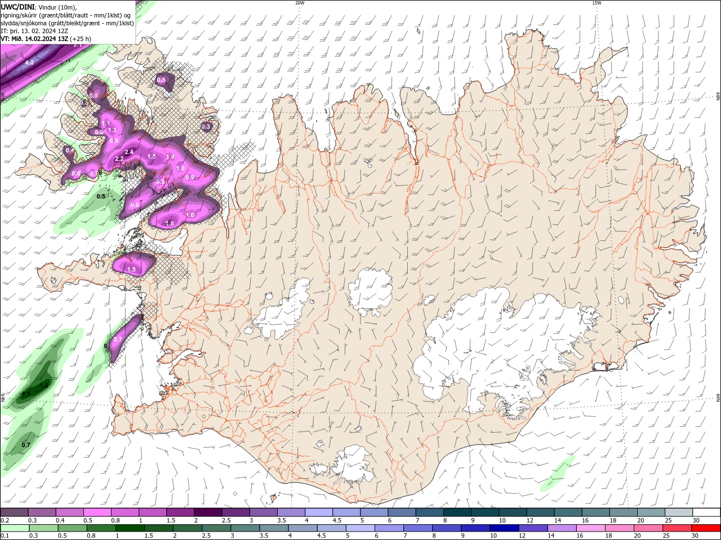
Task: Click the bright pink 0.5 swatch in snow legend
Action: tap(97, 512)
